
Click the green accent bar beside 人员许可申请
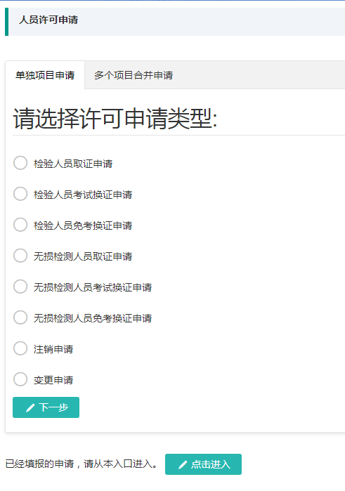point(6,22)
